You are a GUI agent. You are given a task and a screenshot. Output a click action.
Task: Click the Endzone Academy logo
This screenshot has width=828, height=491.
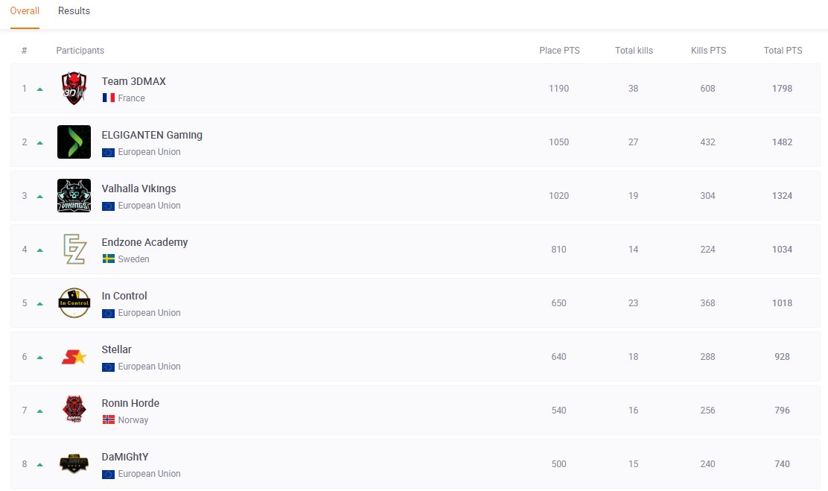click(74, 249)
